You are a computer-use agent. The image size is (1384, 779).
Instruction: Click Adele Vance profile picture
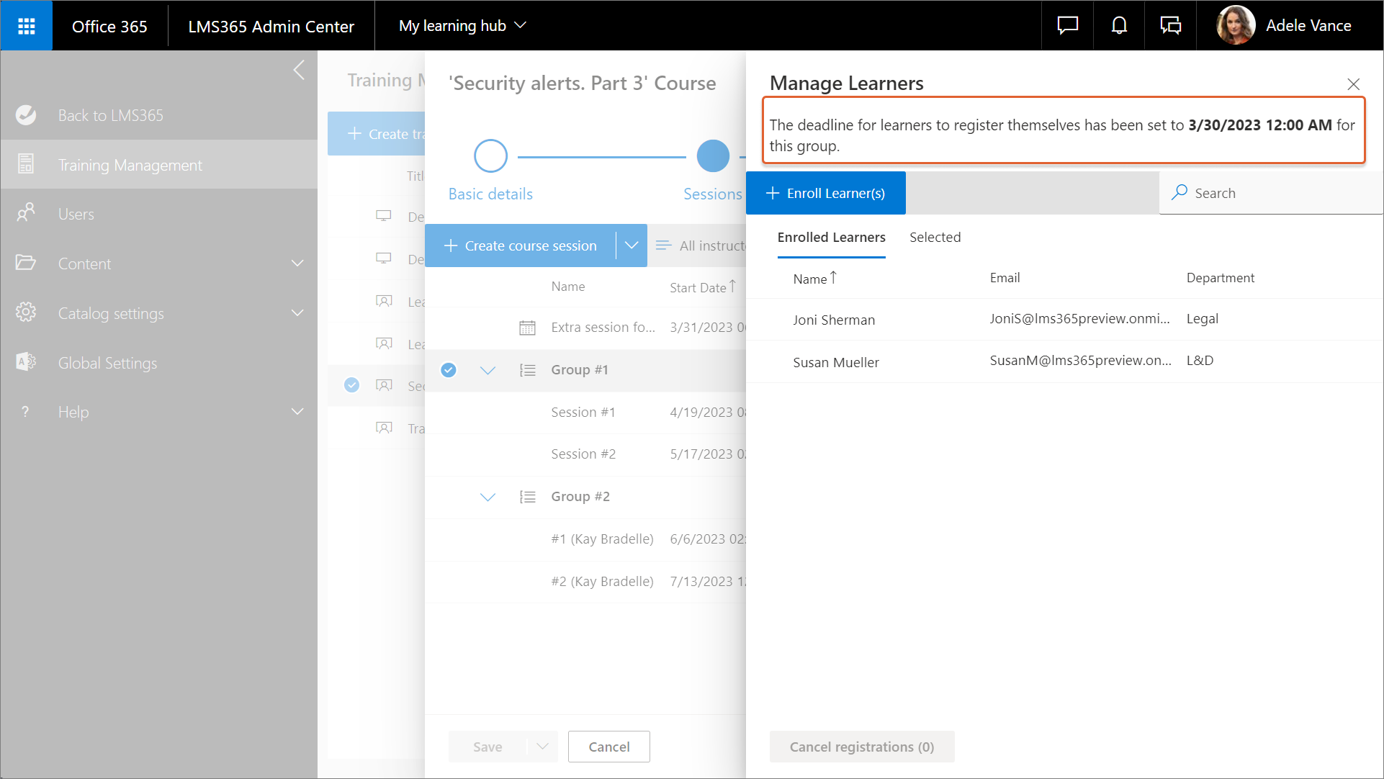pos(1236,26)
